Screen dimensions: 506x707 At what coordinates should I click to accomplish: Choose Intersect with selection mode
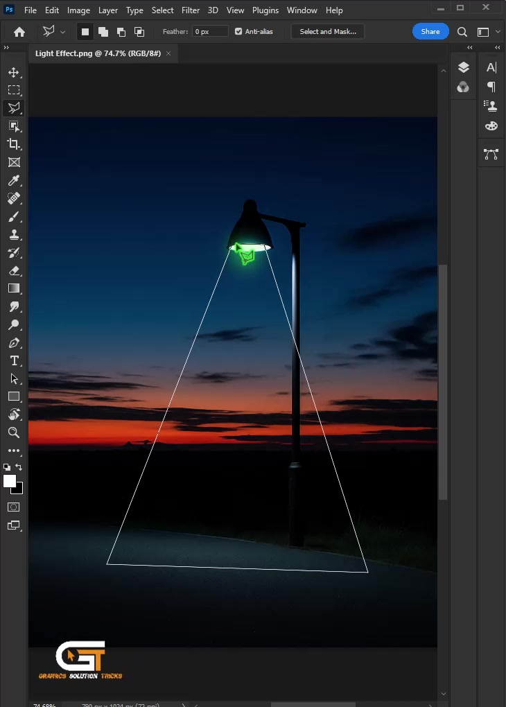pyautogui.click(x=139, y=32)
